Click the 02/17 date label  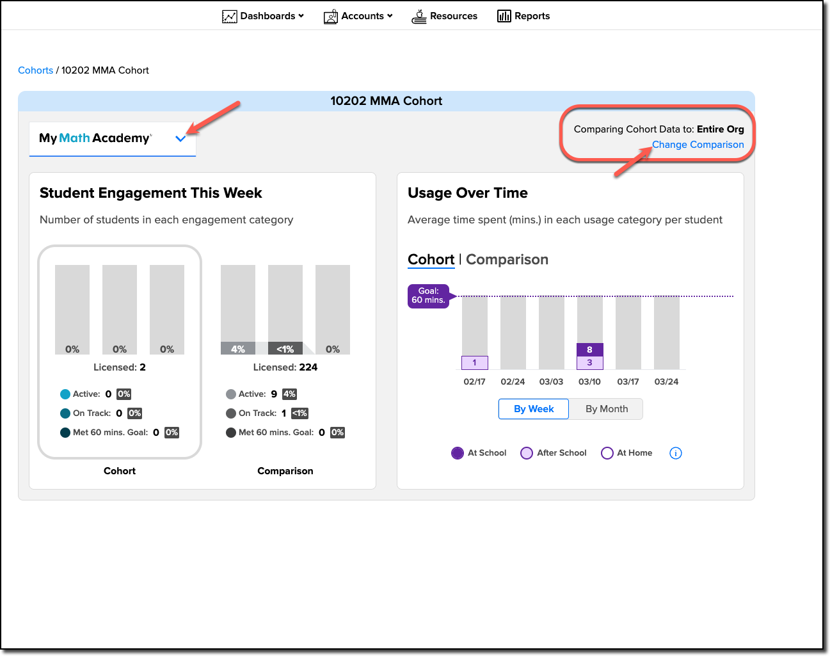pos(475,381)
